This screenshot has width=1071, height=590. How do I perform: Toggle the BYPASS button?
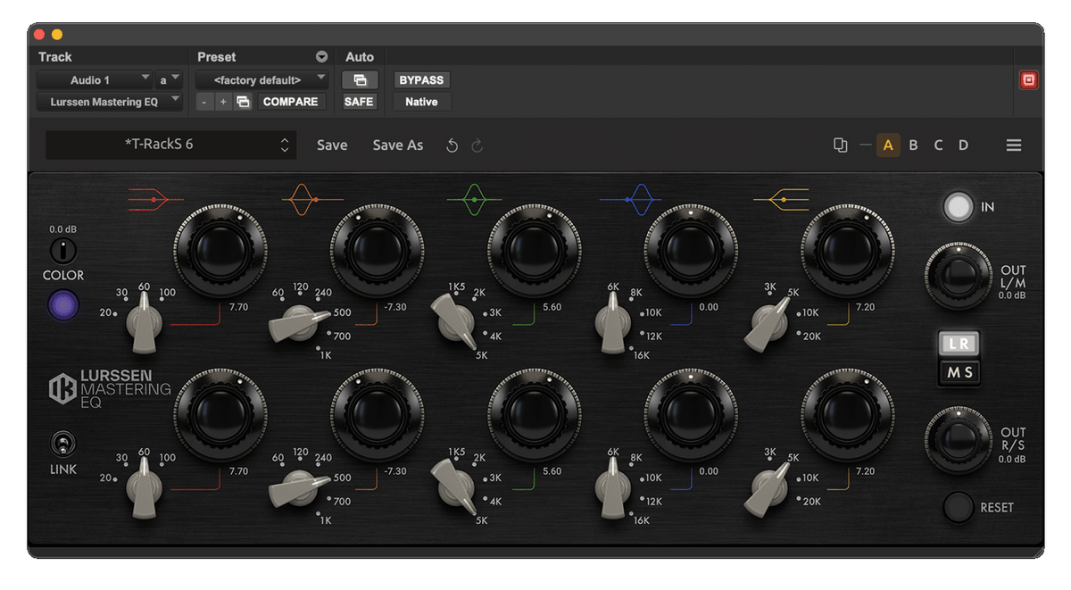[x=421, y=80]
